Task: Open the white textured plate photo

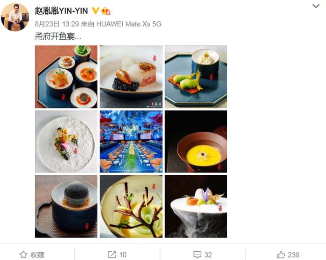Action: (x=66, y=141)
